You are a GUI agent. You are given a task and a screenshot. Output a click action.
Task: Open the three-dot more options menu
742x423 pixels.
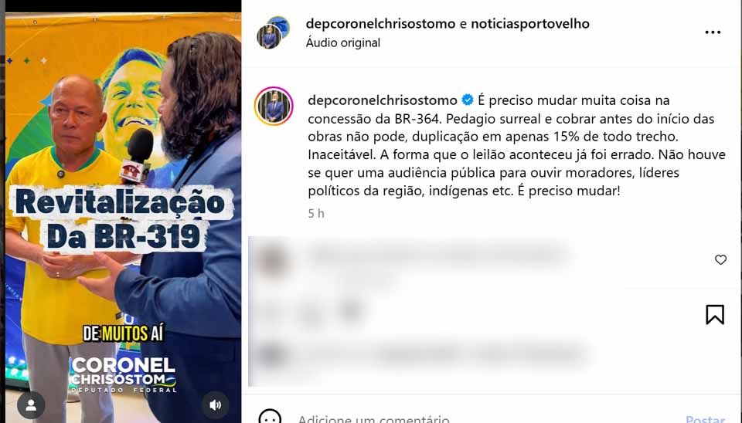click(713, 32)
